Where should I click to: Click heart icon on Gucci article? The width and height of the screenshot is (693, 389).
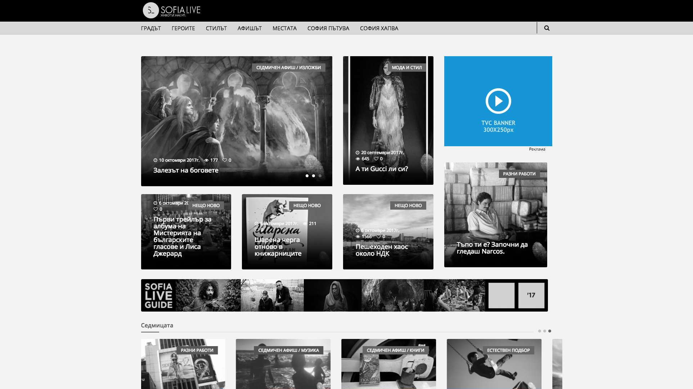[x=376, y=159]
